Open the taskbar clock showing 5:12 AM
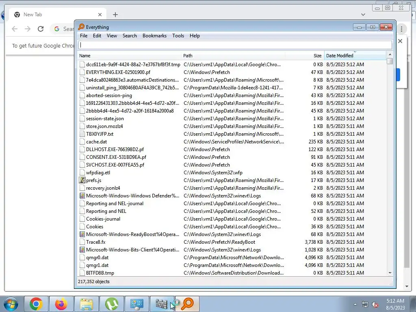Screen dimensions: 416x312 (x=395, y=304)
